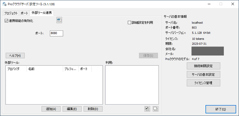Click the uncheck-all icon under 利用 list

[156, 109]
